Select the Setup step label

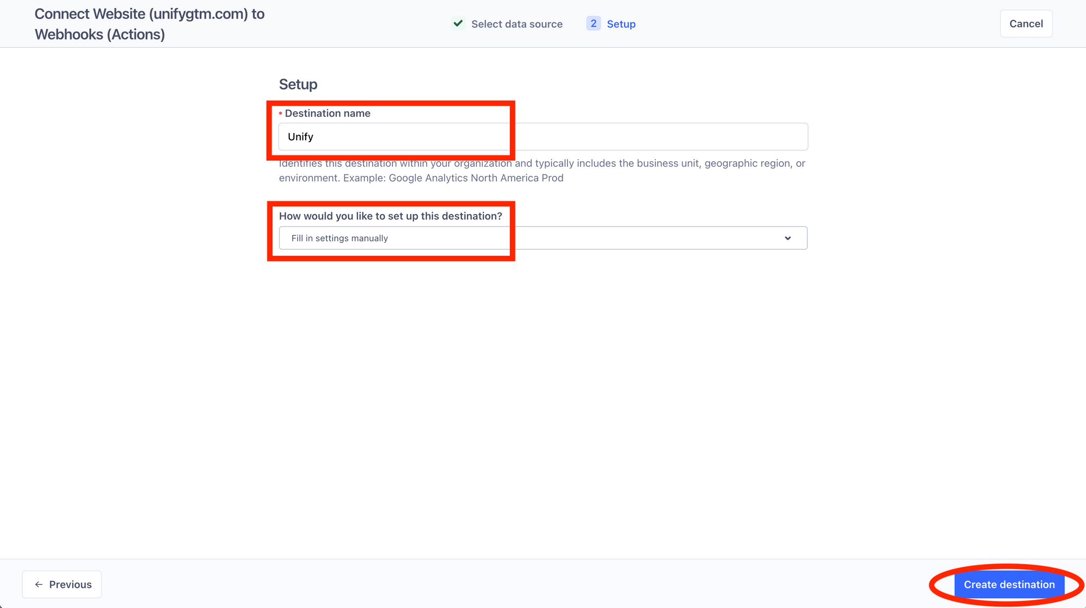point(621,24)
